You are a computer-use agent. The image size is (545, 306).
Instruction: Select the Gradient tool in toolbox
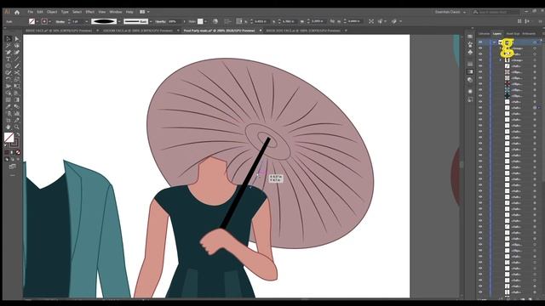click(17, 100)
